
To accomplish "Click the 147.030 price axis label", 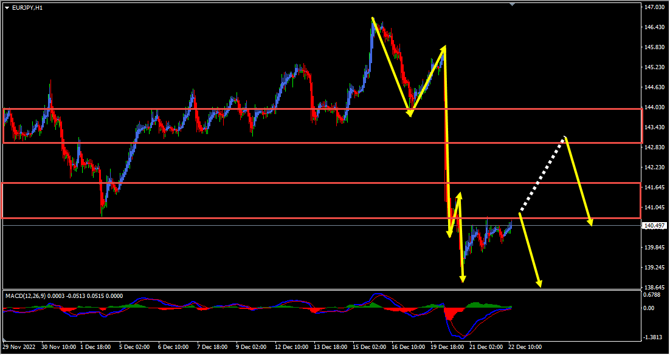I will 654,7.
